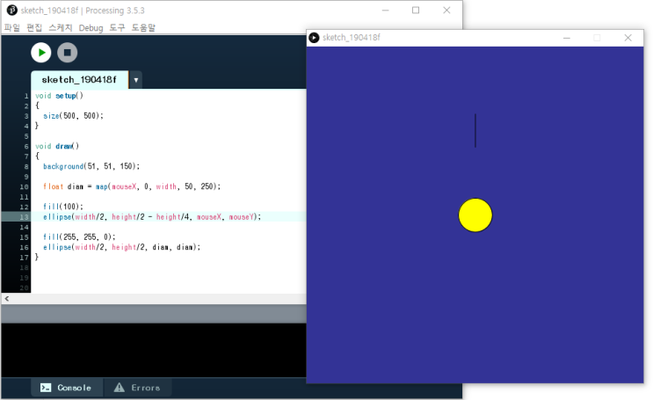Open the 스케치 menu
Image resolution: width=653 pixels, height=400 pixels.
tap(61, 27)
